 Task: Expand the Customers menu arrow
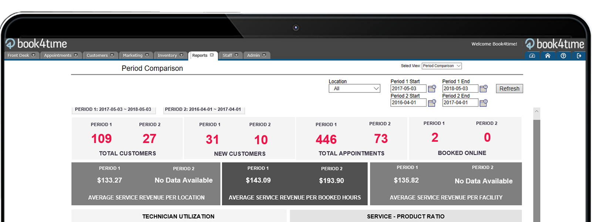112,55
